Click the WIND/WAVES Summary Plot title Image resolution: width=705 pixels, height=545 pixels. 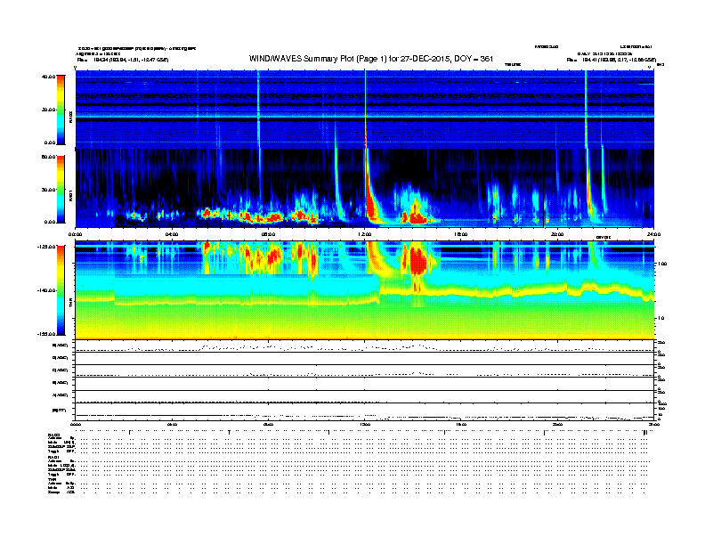(371, 59)
